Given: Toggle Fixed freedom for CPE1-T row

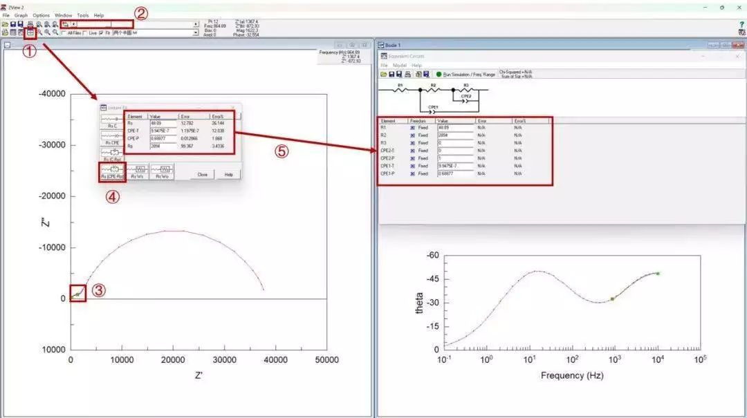Looking at the screenshot, I should coord(412,166).
